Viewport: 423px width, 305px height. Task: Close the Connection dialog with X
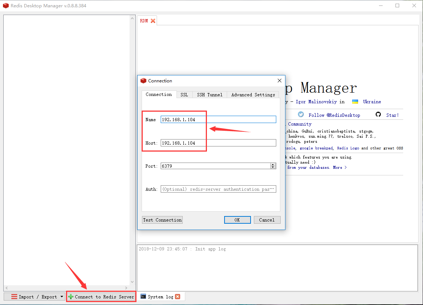tap(280, 81)
